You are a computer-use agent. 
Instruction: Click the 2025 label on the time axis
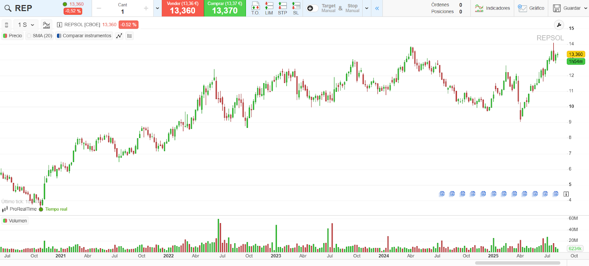click(493, 256)
